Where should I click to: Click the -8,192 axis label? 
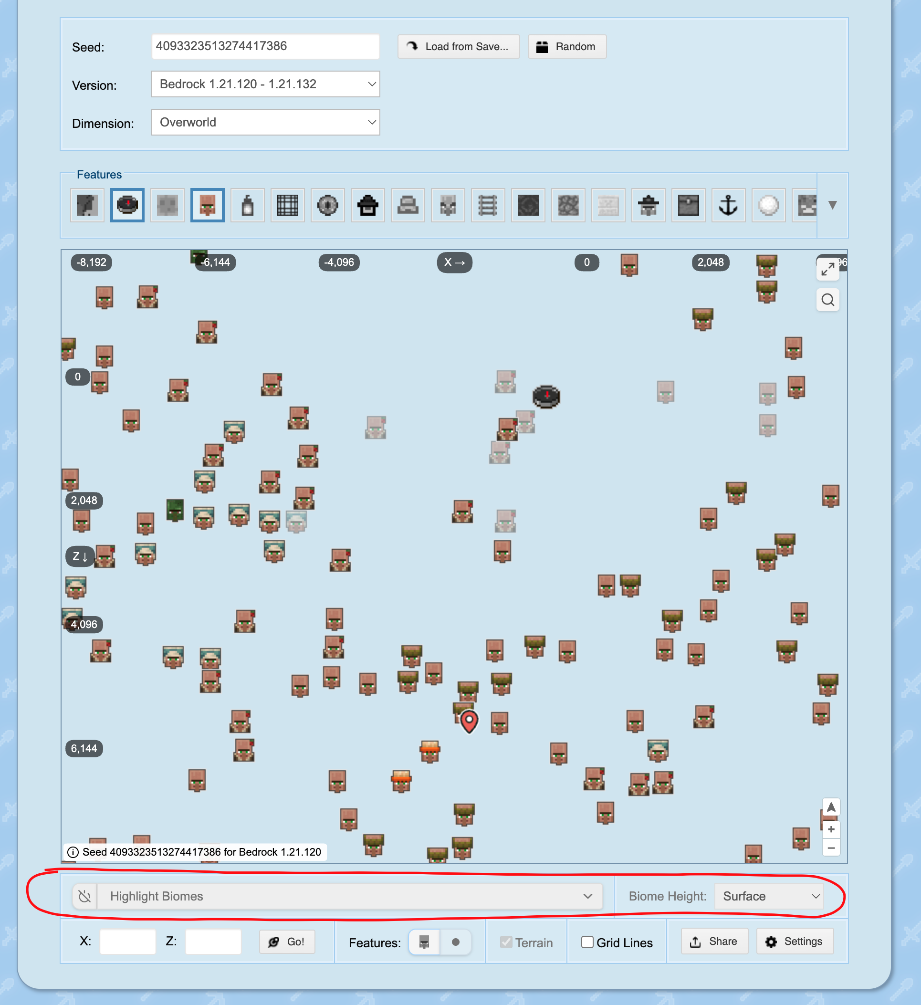point(92,262)
